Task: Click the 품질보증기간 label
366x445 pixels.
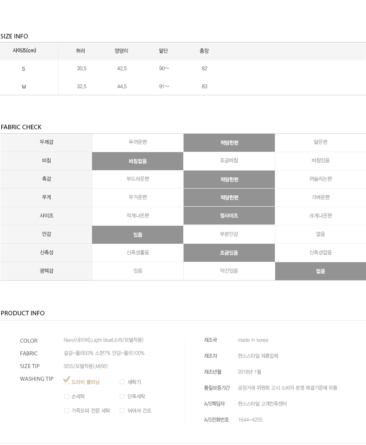Action: click(217, 388)
